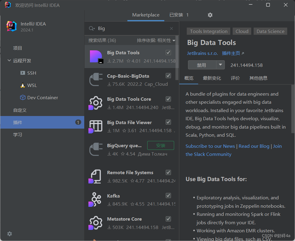Click the BigQuery plugin plug icon
This screenshot has width=295, height=241.
(x=96, y=149)
